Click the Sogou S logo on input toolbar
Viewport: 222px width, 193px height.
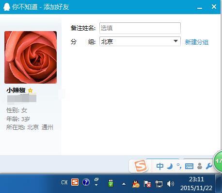point(141,166)
